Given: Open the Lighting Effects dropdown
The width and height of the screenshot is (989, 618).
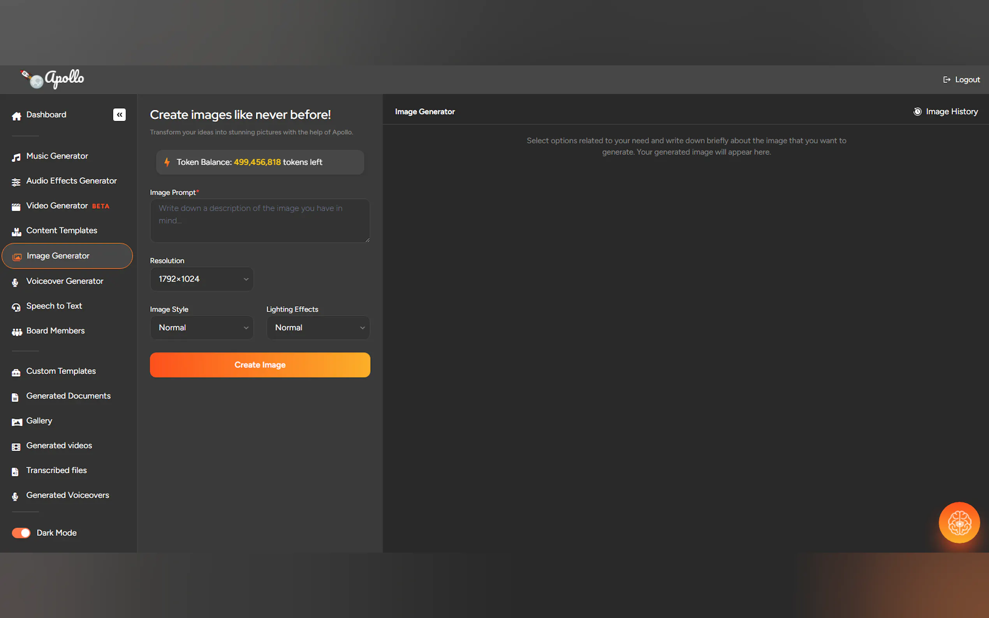Looking at the screenshot, I should point(318,327).
